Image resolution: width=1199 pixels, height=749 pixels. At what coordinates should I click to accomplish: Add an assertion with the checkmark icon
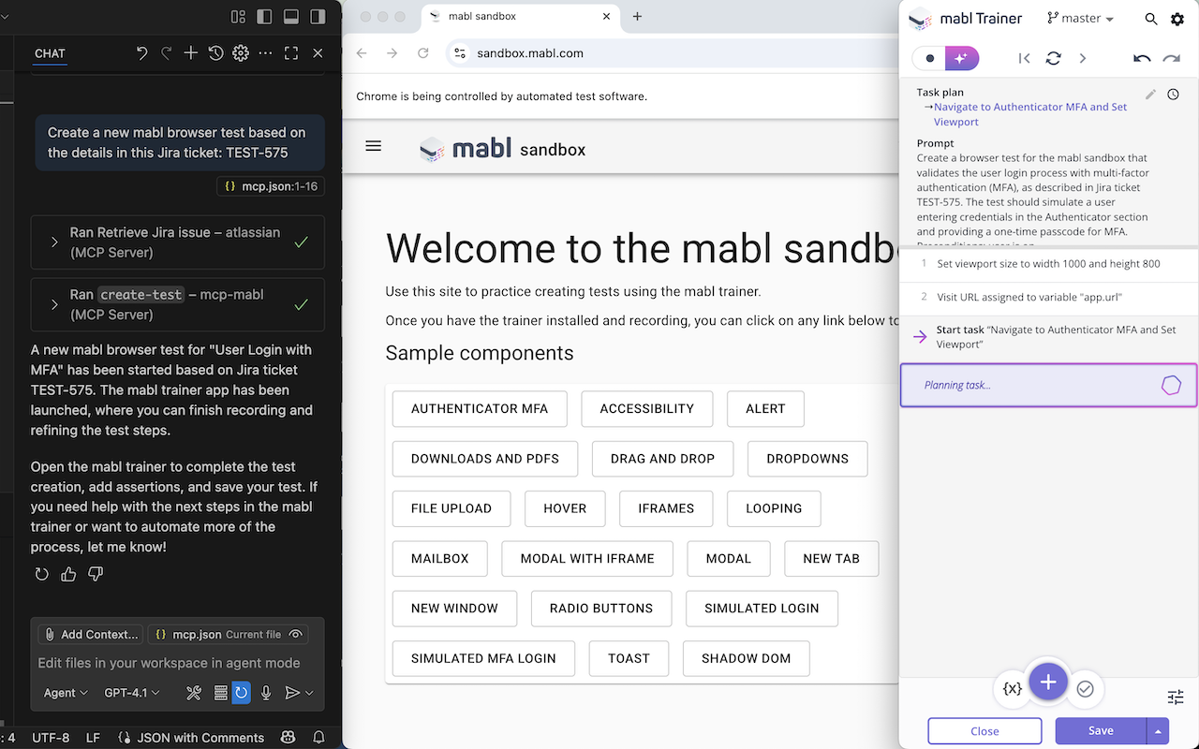pyautogui.click(x=1085, y=689)
